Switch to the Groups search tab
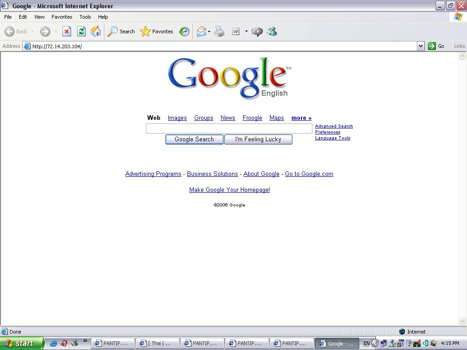Viewport: 467px width, 350px height. pos(204,118)
